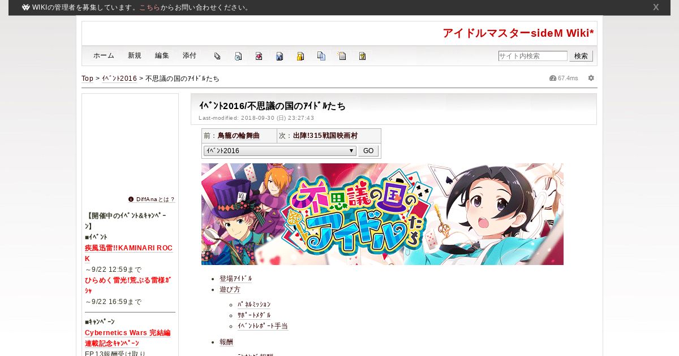The width and height of the screenshot is (679, 356).
Task: Jump to 報酬 section
Action: point(226,342)
